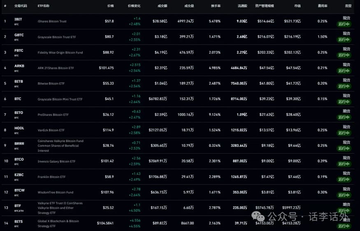Select Global X Blockchain & Bitcoin Strategy ETF
Viewport: 360px width, 231px height.
(58, 224)
